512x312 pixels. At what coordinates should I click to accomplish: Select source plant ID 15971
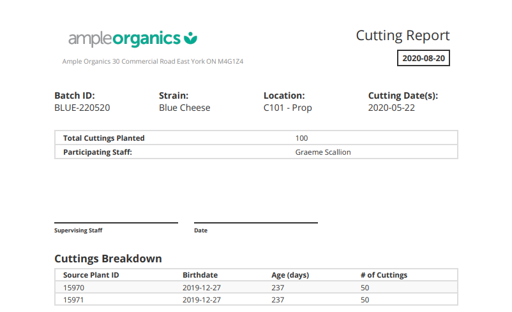coord(74,299)
